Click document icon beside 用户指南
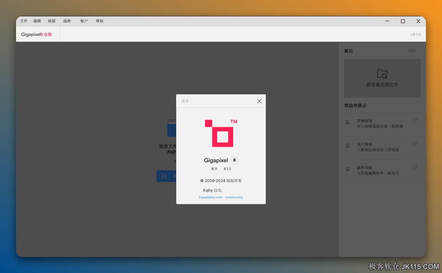 (x=348, y=146)
